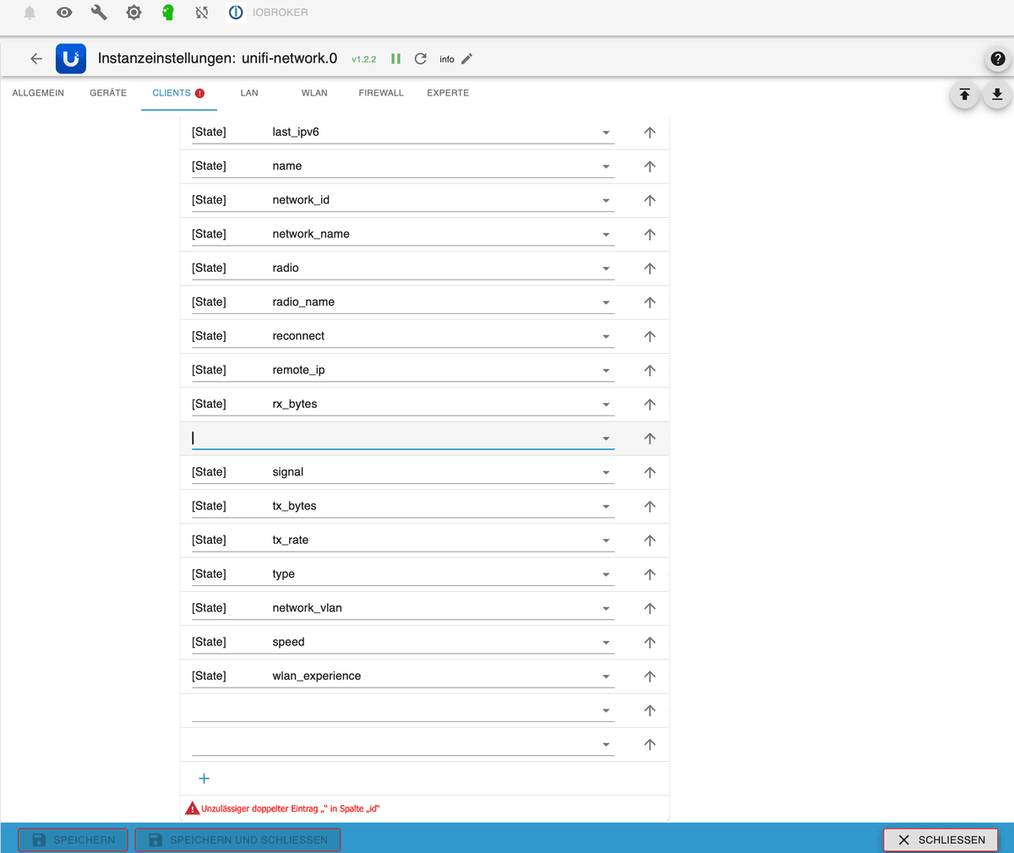Move the reconnect row up
The image size is (1014, 853).
click(650, 336)
